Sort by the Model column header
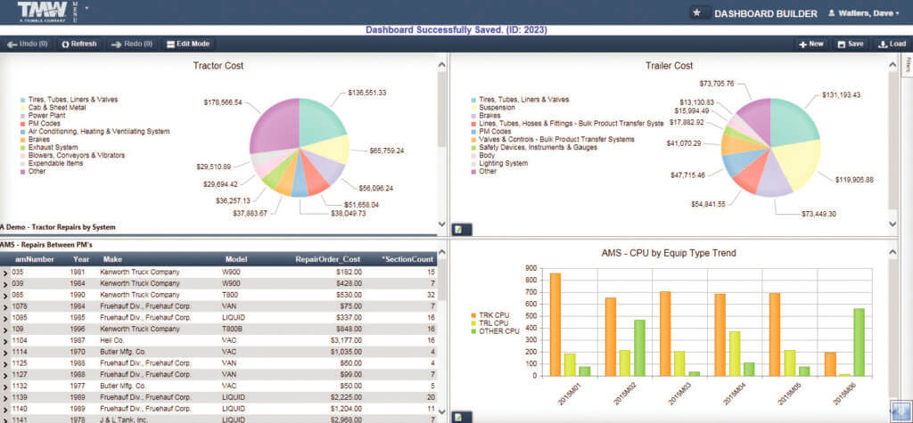This screenshot has height=423, width=913. (x=235, y=259)
